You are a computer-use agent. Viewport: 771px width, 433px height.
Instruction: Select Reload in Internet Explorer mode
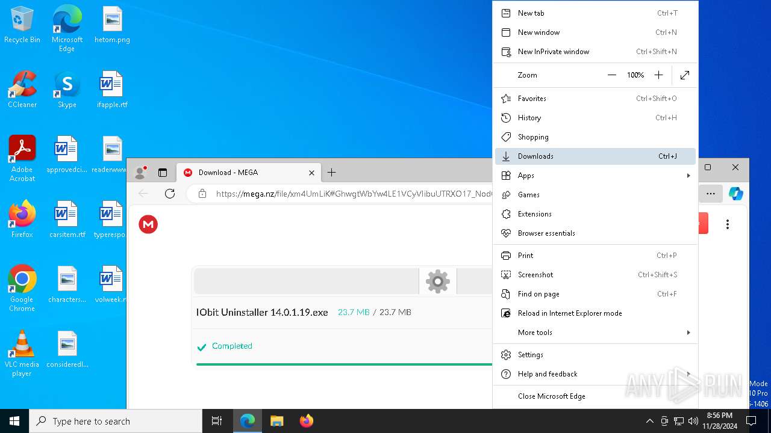coord(595,313)
